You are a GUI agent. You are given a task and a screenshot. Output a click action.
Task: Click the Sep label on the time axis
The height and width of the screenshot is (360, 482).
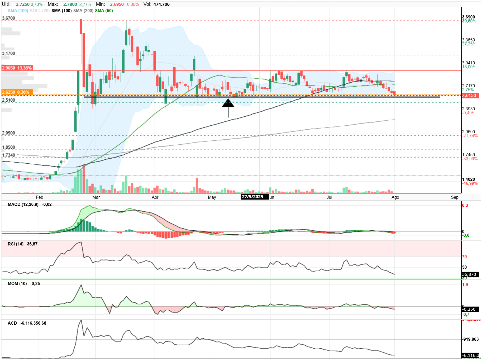pyautogui.click(x=455, y=197)
